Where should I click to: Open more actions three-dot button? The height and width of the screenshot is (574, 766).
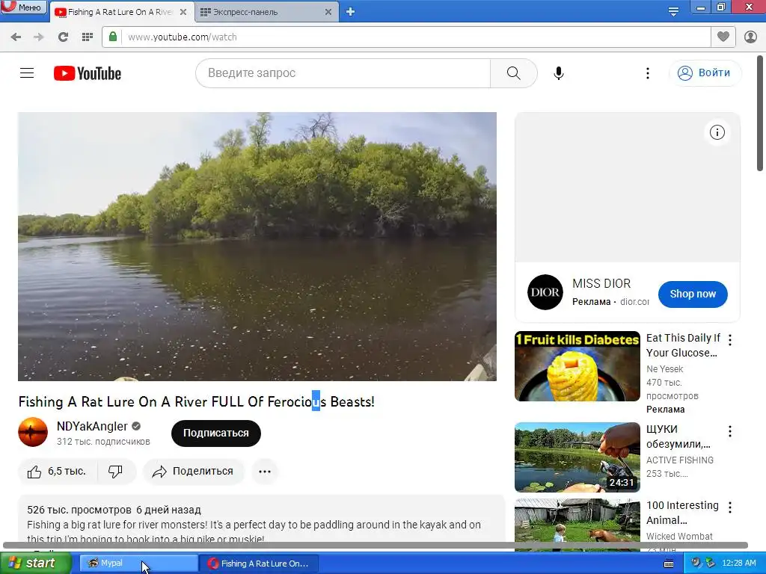(x=265, y=472)
